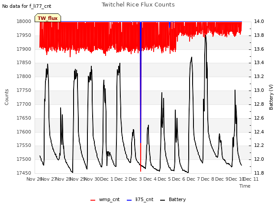The image size is (277, 208).
Task: Click the tall blue li75_cnt spike
Action: 141,82
